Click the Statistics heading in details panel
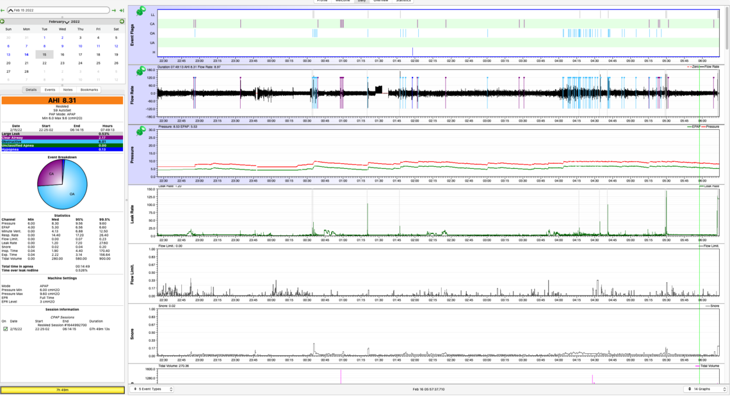The height and width of the screenshot is (396, 730). 62,216
